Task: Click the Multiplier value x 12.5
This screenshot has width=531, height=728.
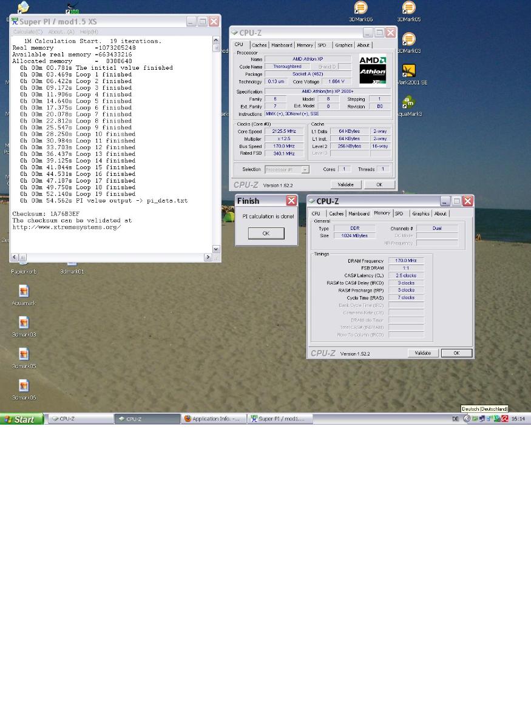Action: (284, 139)
